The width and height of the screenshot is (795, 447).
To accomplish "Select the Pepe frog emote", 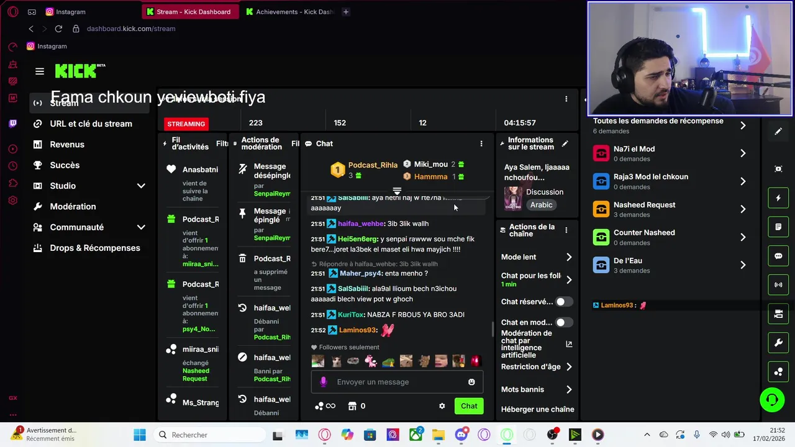I will pos(388,361).
